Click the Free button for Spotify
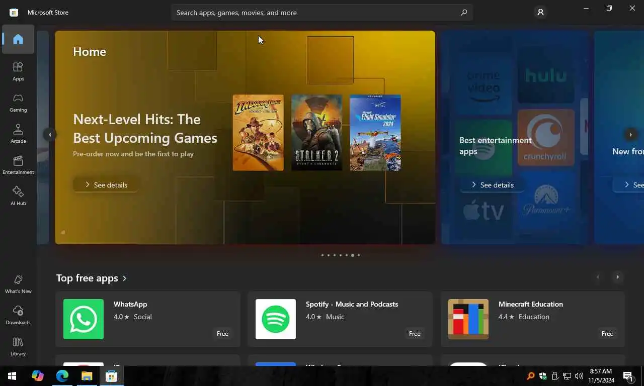The height and width of the screenshot is (386, 644). pos(415,334)
